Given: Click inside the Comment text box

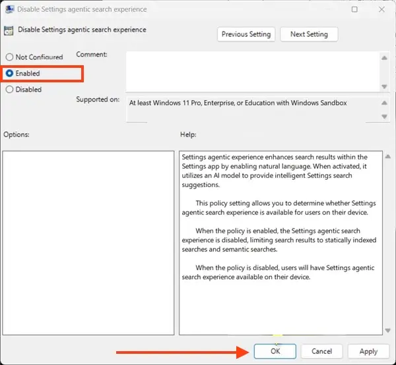Looking at the screenshot, I should pos(251,71).
